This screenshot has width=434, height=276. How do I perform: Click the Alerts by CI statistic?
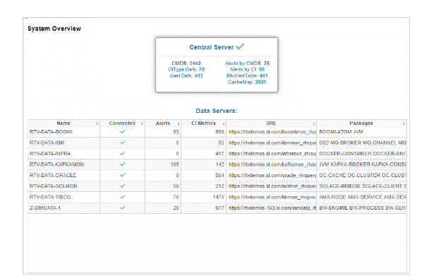click(x=247, y=69)
